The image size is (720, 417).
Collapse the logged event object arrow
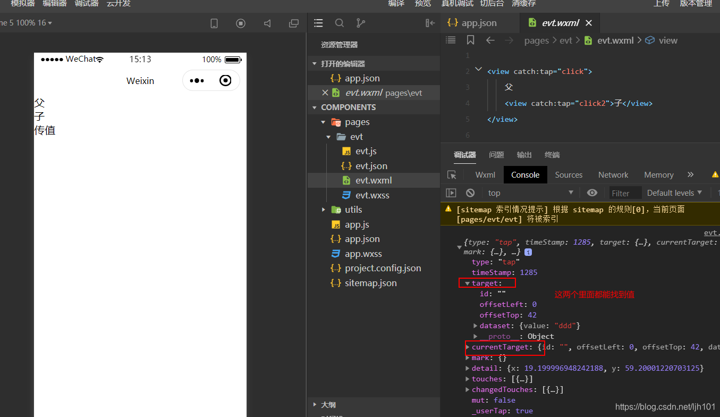click(x=459, y=247)
